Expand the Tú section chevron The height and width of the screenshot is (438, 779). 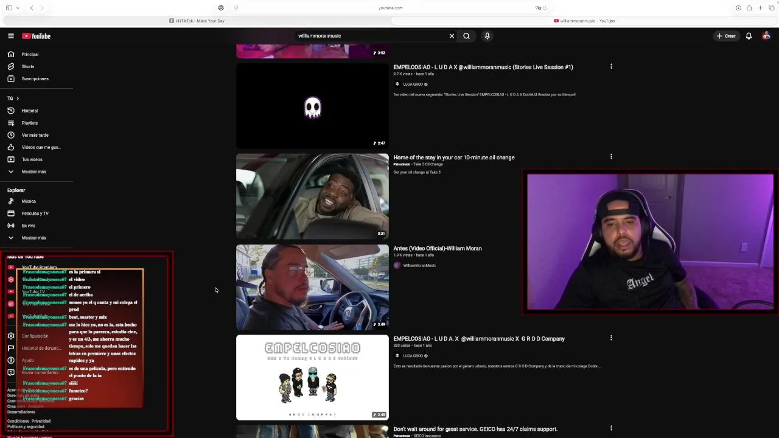coord(18,98)
